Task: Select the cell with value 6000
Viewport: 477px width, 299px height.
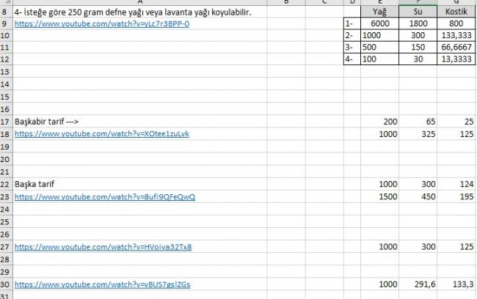Action: (379, 23)
